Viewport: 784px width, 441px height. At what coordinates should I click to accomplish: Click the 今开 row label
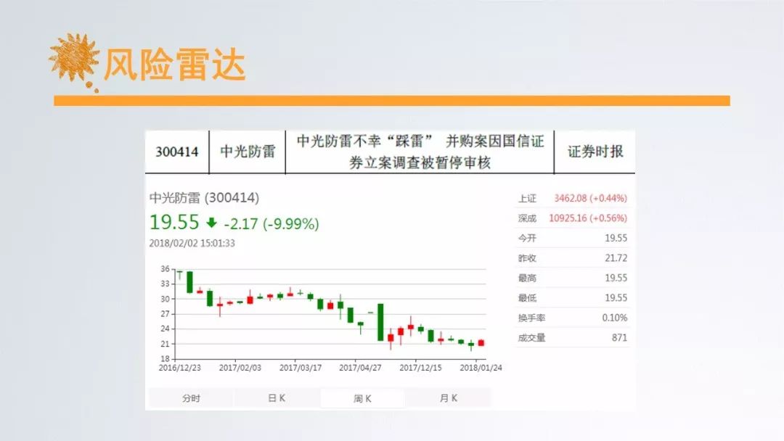527,238
